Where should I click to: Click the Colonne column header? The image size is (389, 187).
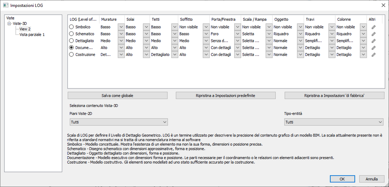point(351,19)
